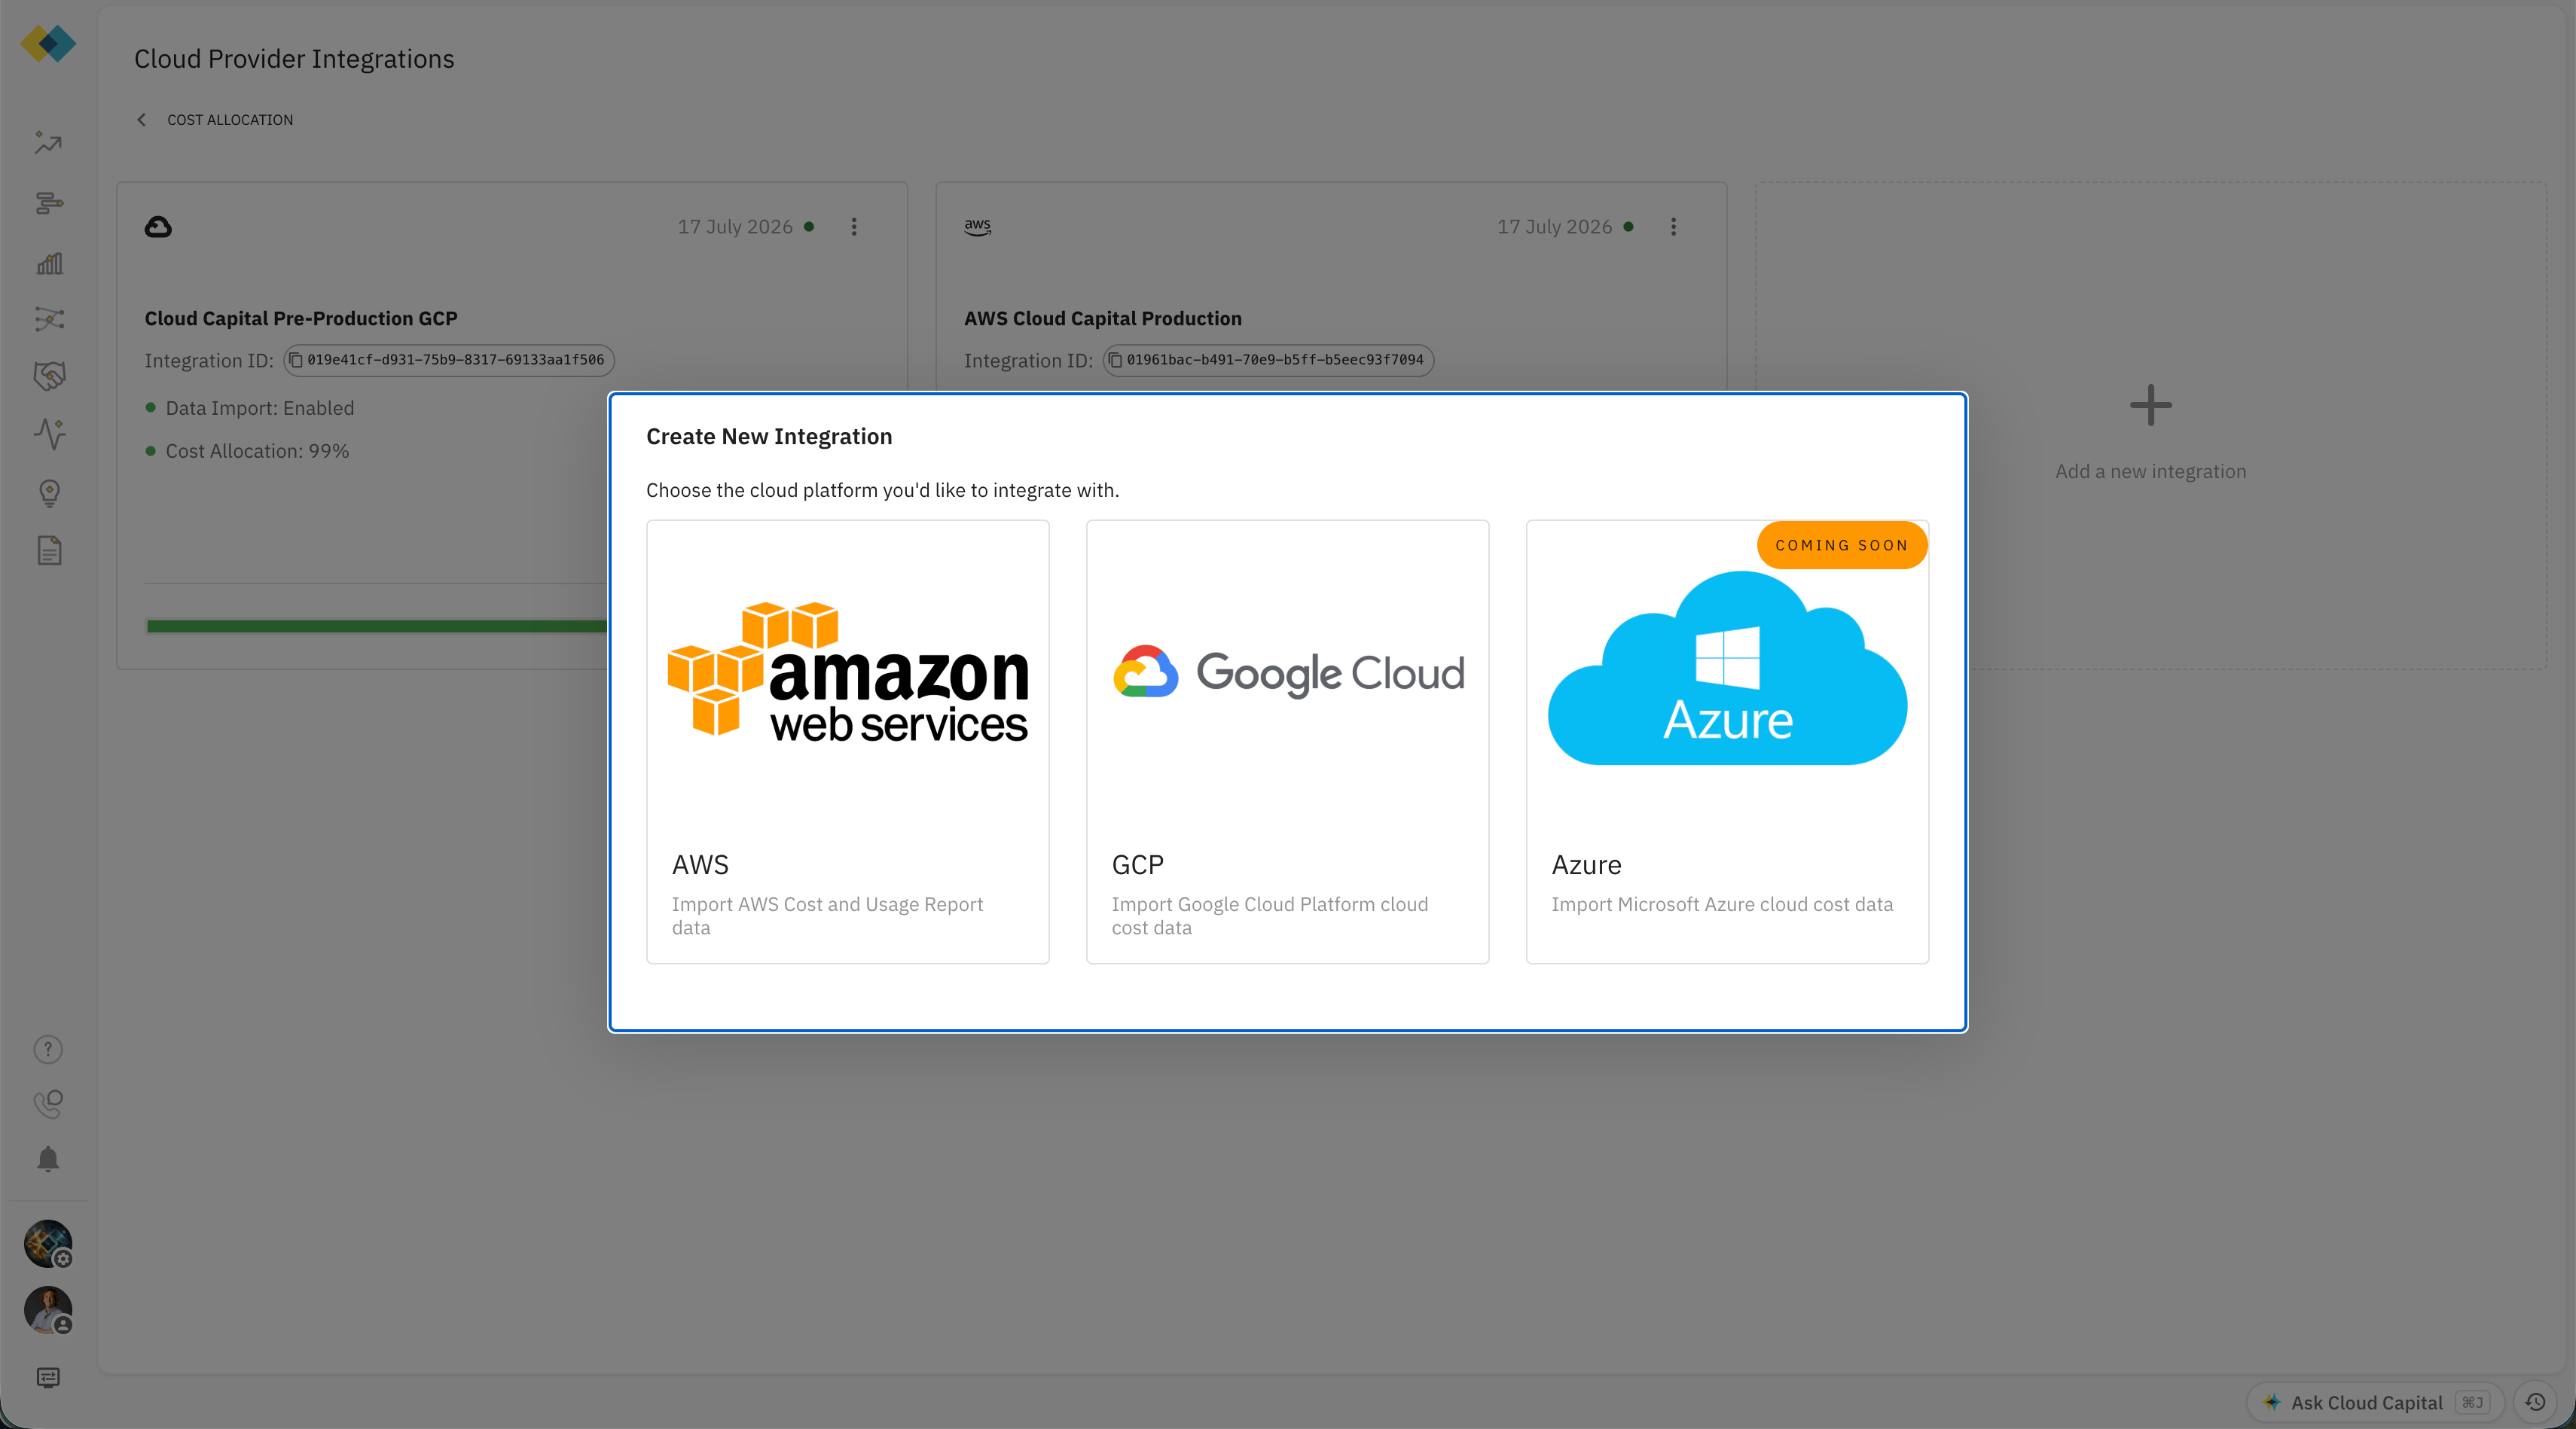Open the document reports sidebar icon
This screenshot has width=2576, height=1429.
coord(48,550)
